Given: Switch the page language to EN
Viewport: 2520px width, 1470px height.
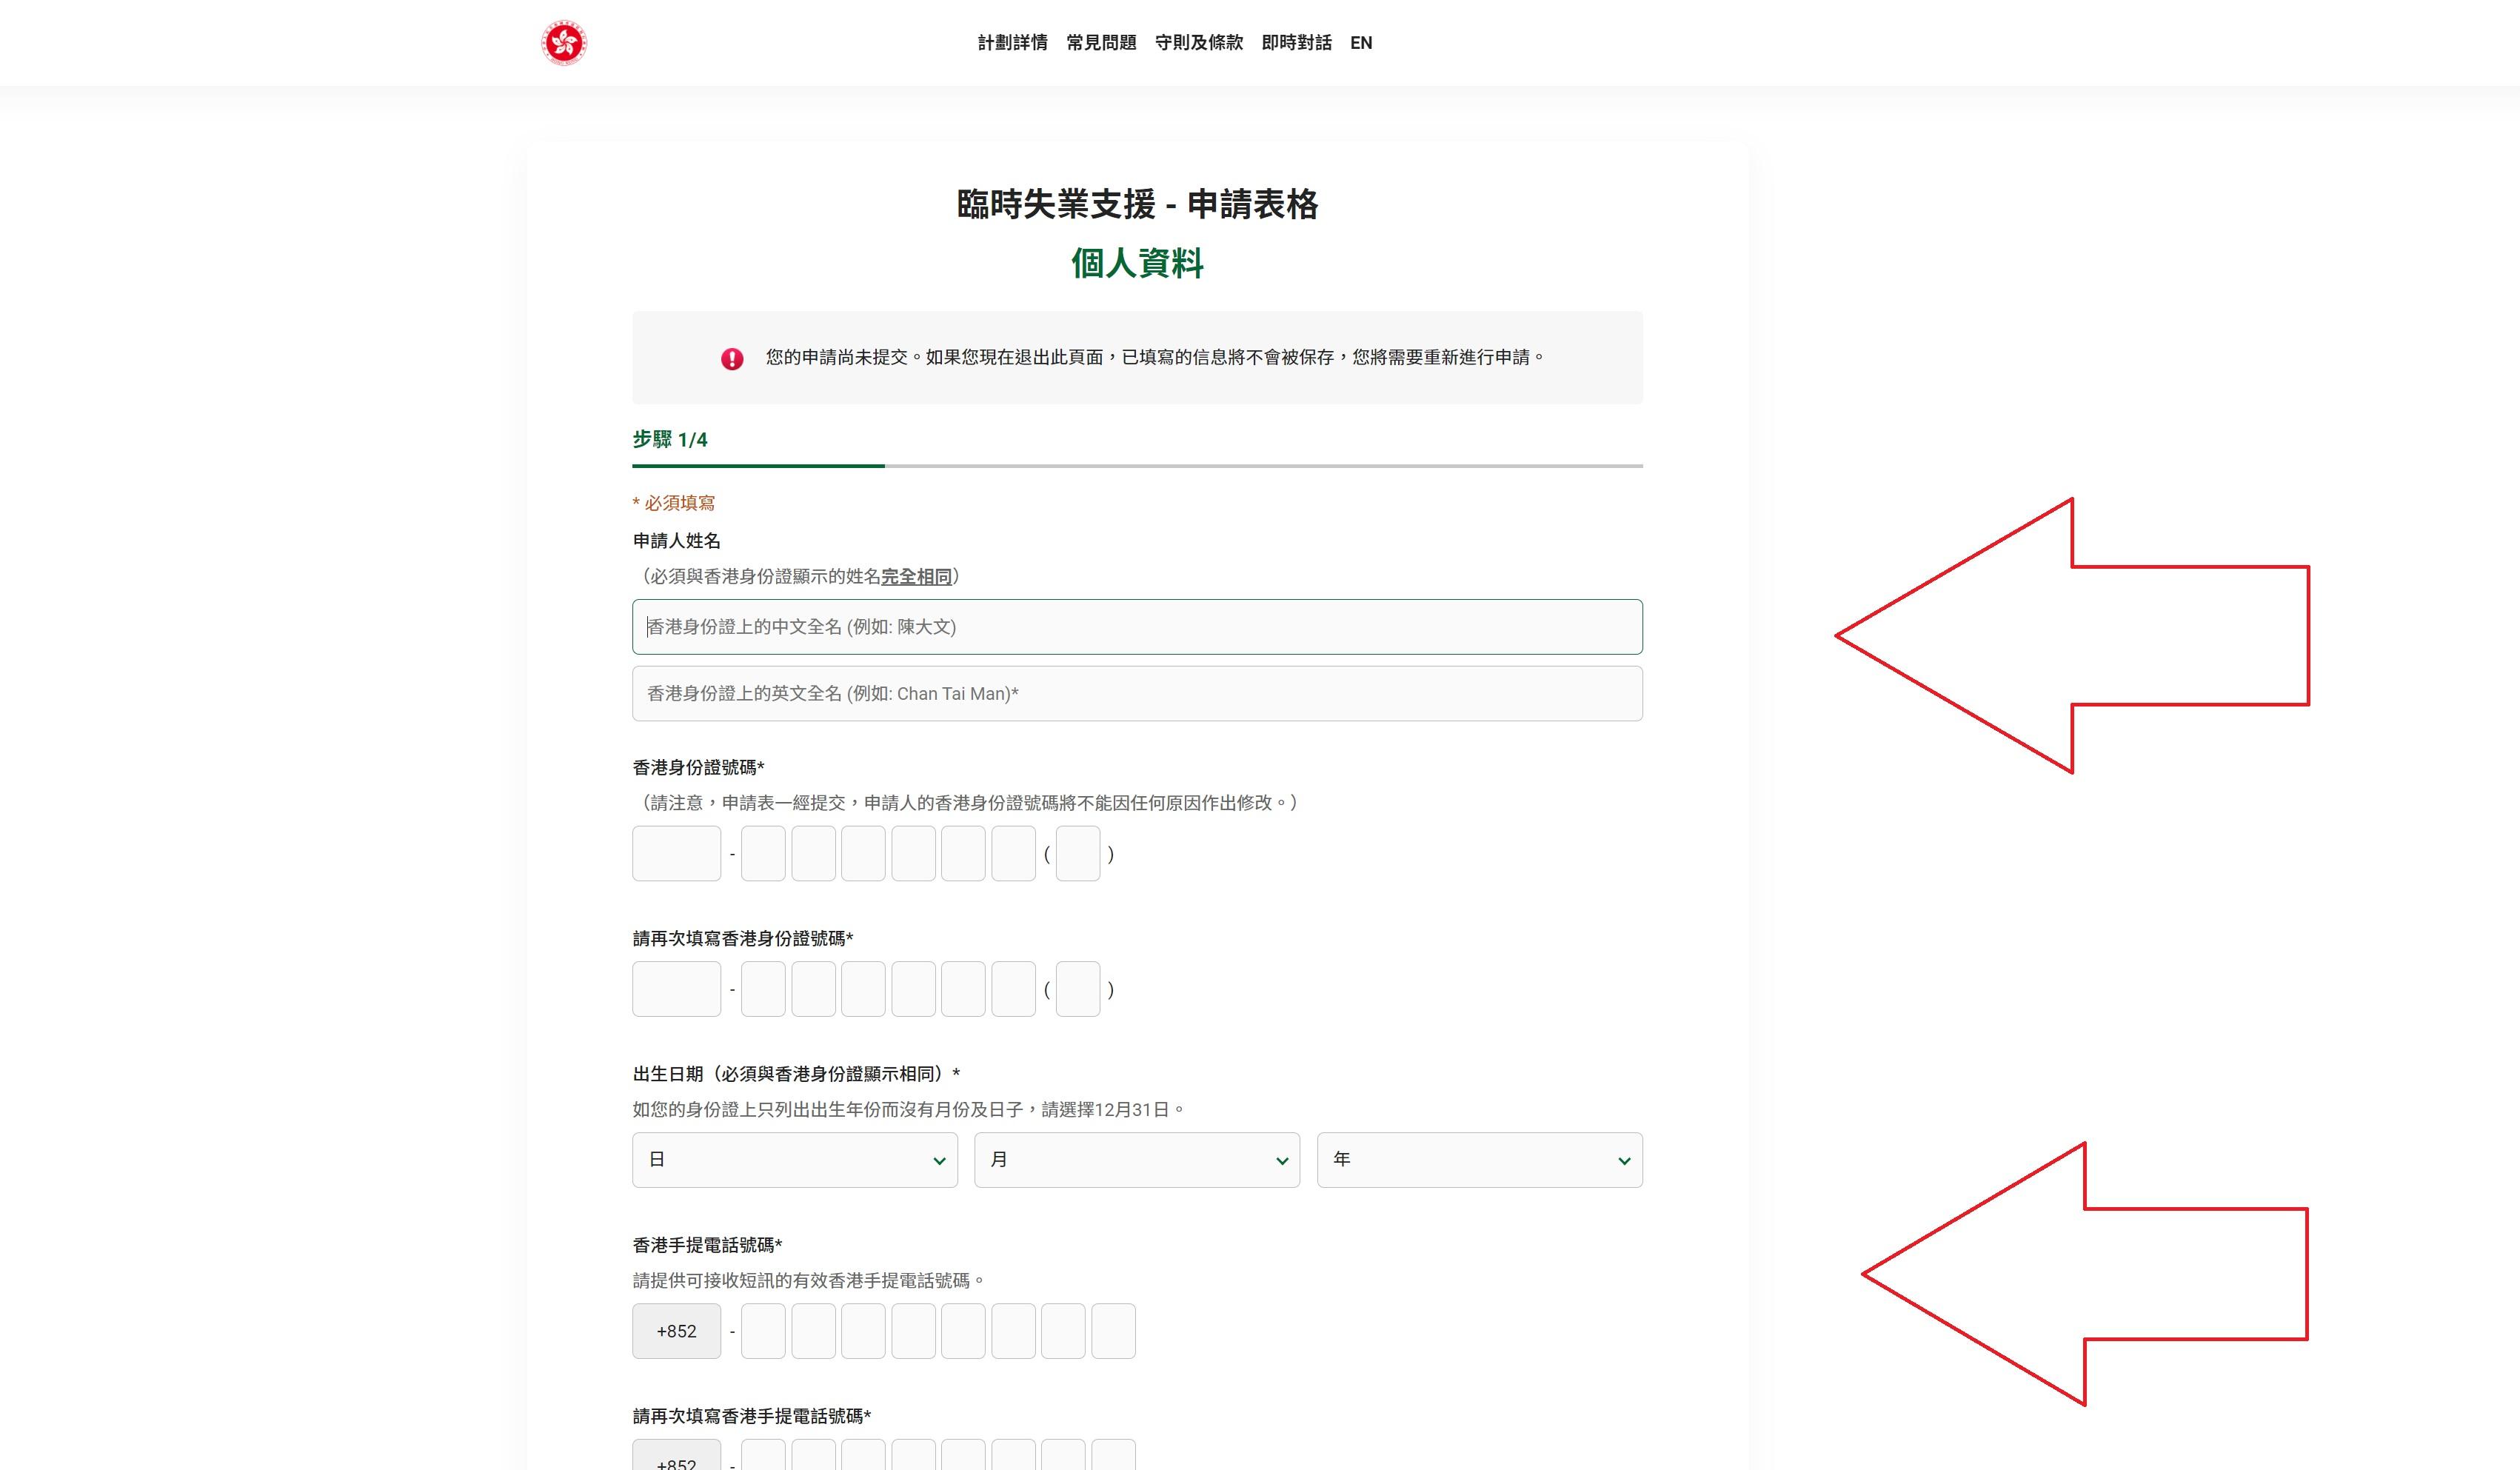Looking at the screenshot, I should click(x=1361, y=43).
